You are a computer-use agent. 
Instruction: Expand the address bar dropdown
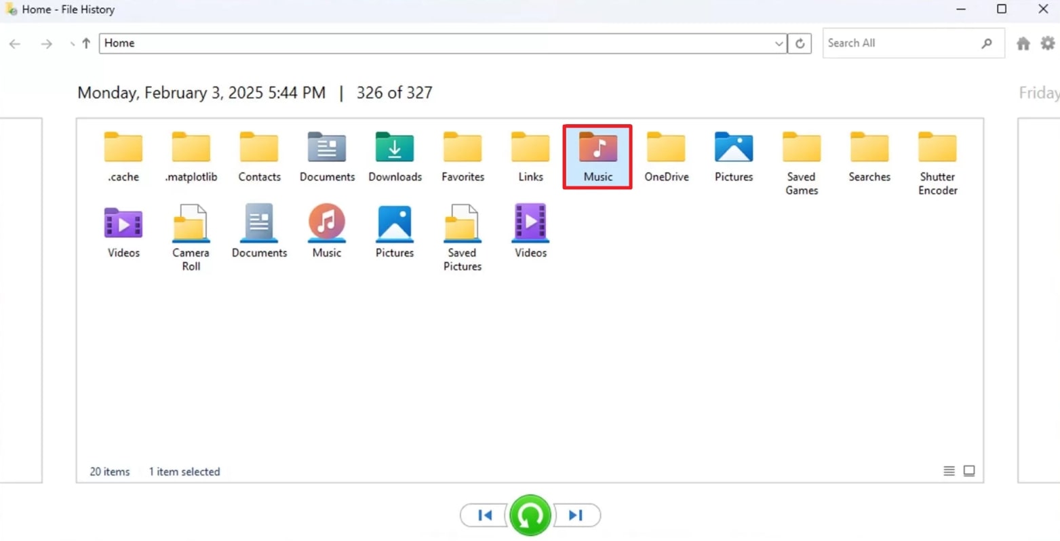(x=779, y=43)
